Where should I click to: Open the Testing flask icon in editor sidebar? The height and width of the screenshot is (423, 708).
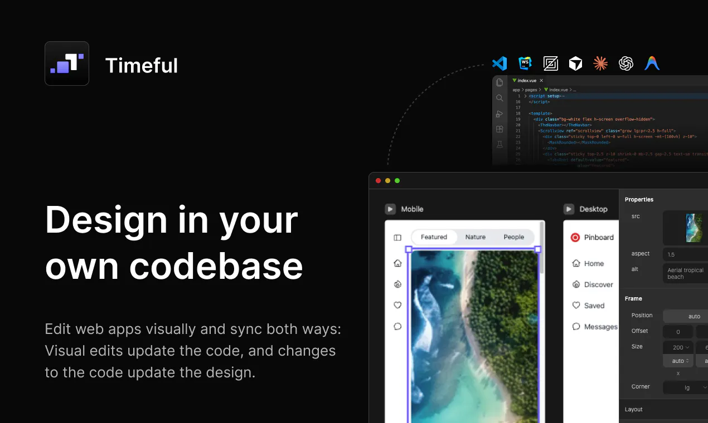click(x=500, y=145)
